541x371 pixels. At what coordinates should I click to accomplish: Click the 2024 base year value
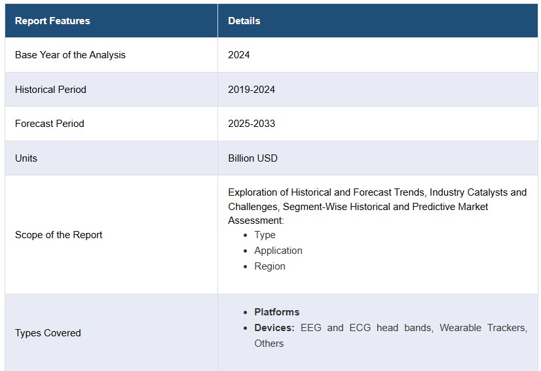click(x=238, y=55)
